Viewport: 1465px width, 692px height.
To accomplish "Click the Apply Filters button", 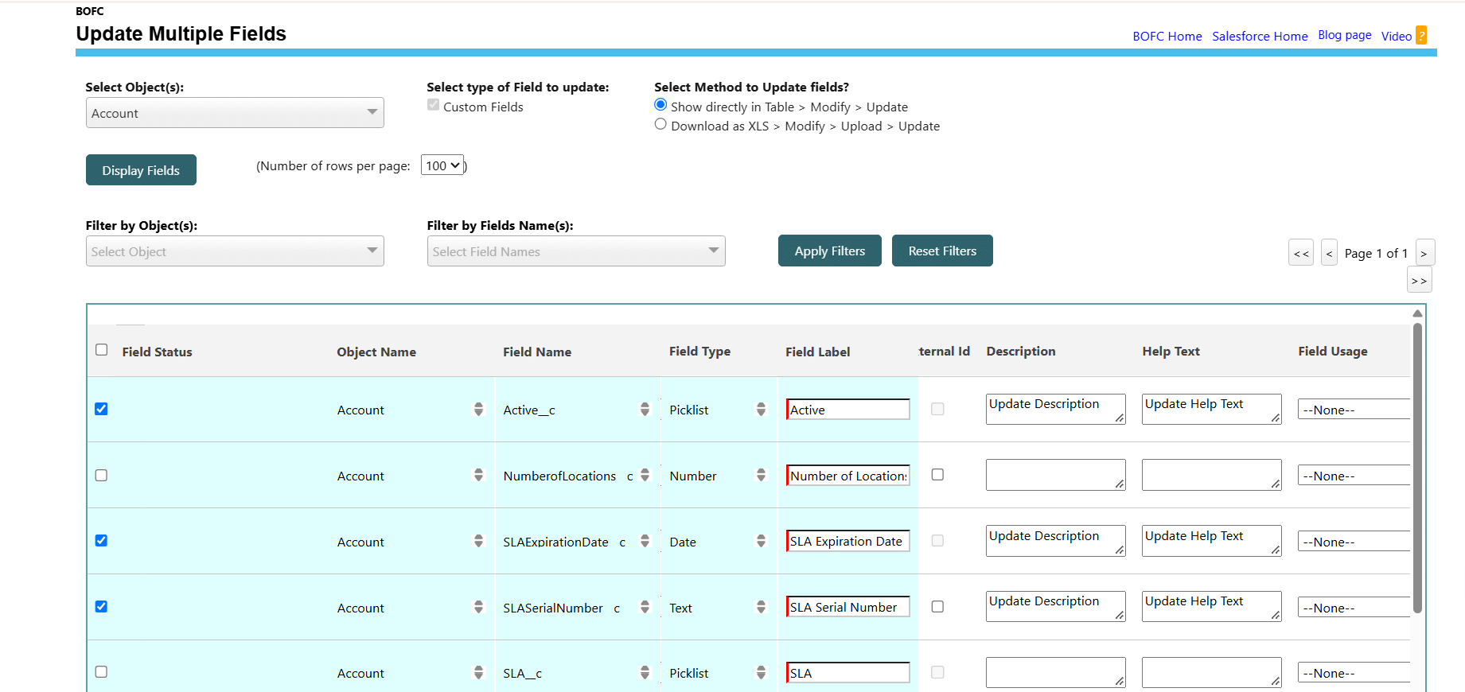I will click(x=830, y=251).
